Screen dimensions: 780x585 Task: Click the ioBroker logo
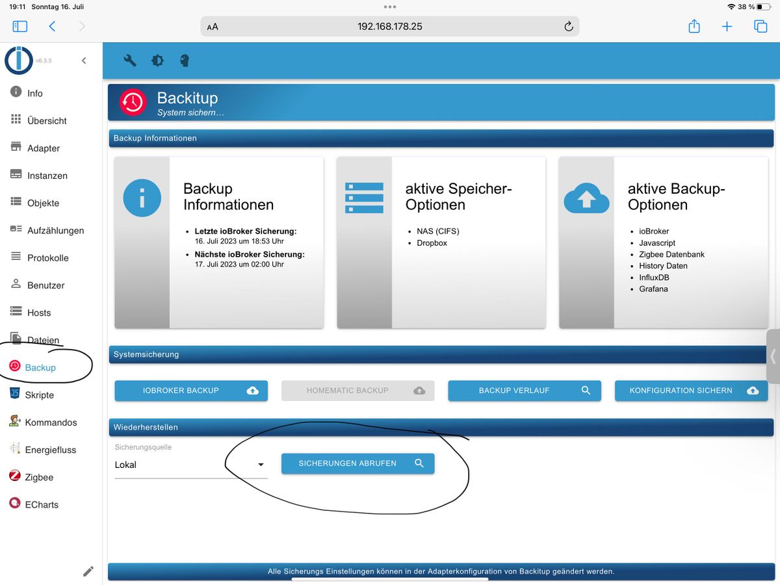(x=18, y=60)
